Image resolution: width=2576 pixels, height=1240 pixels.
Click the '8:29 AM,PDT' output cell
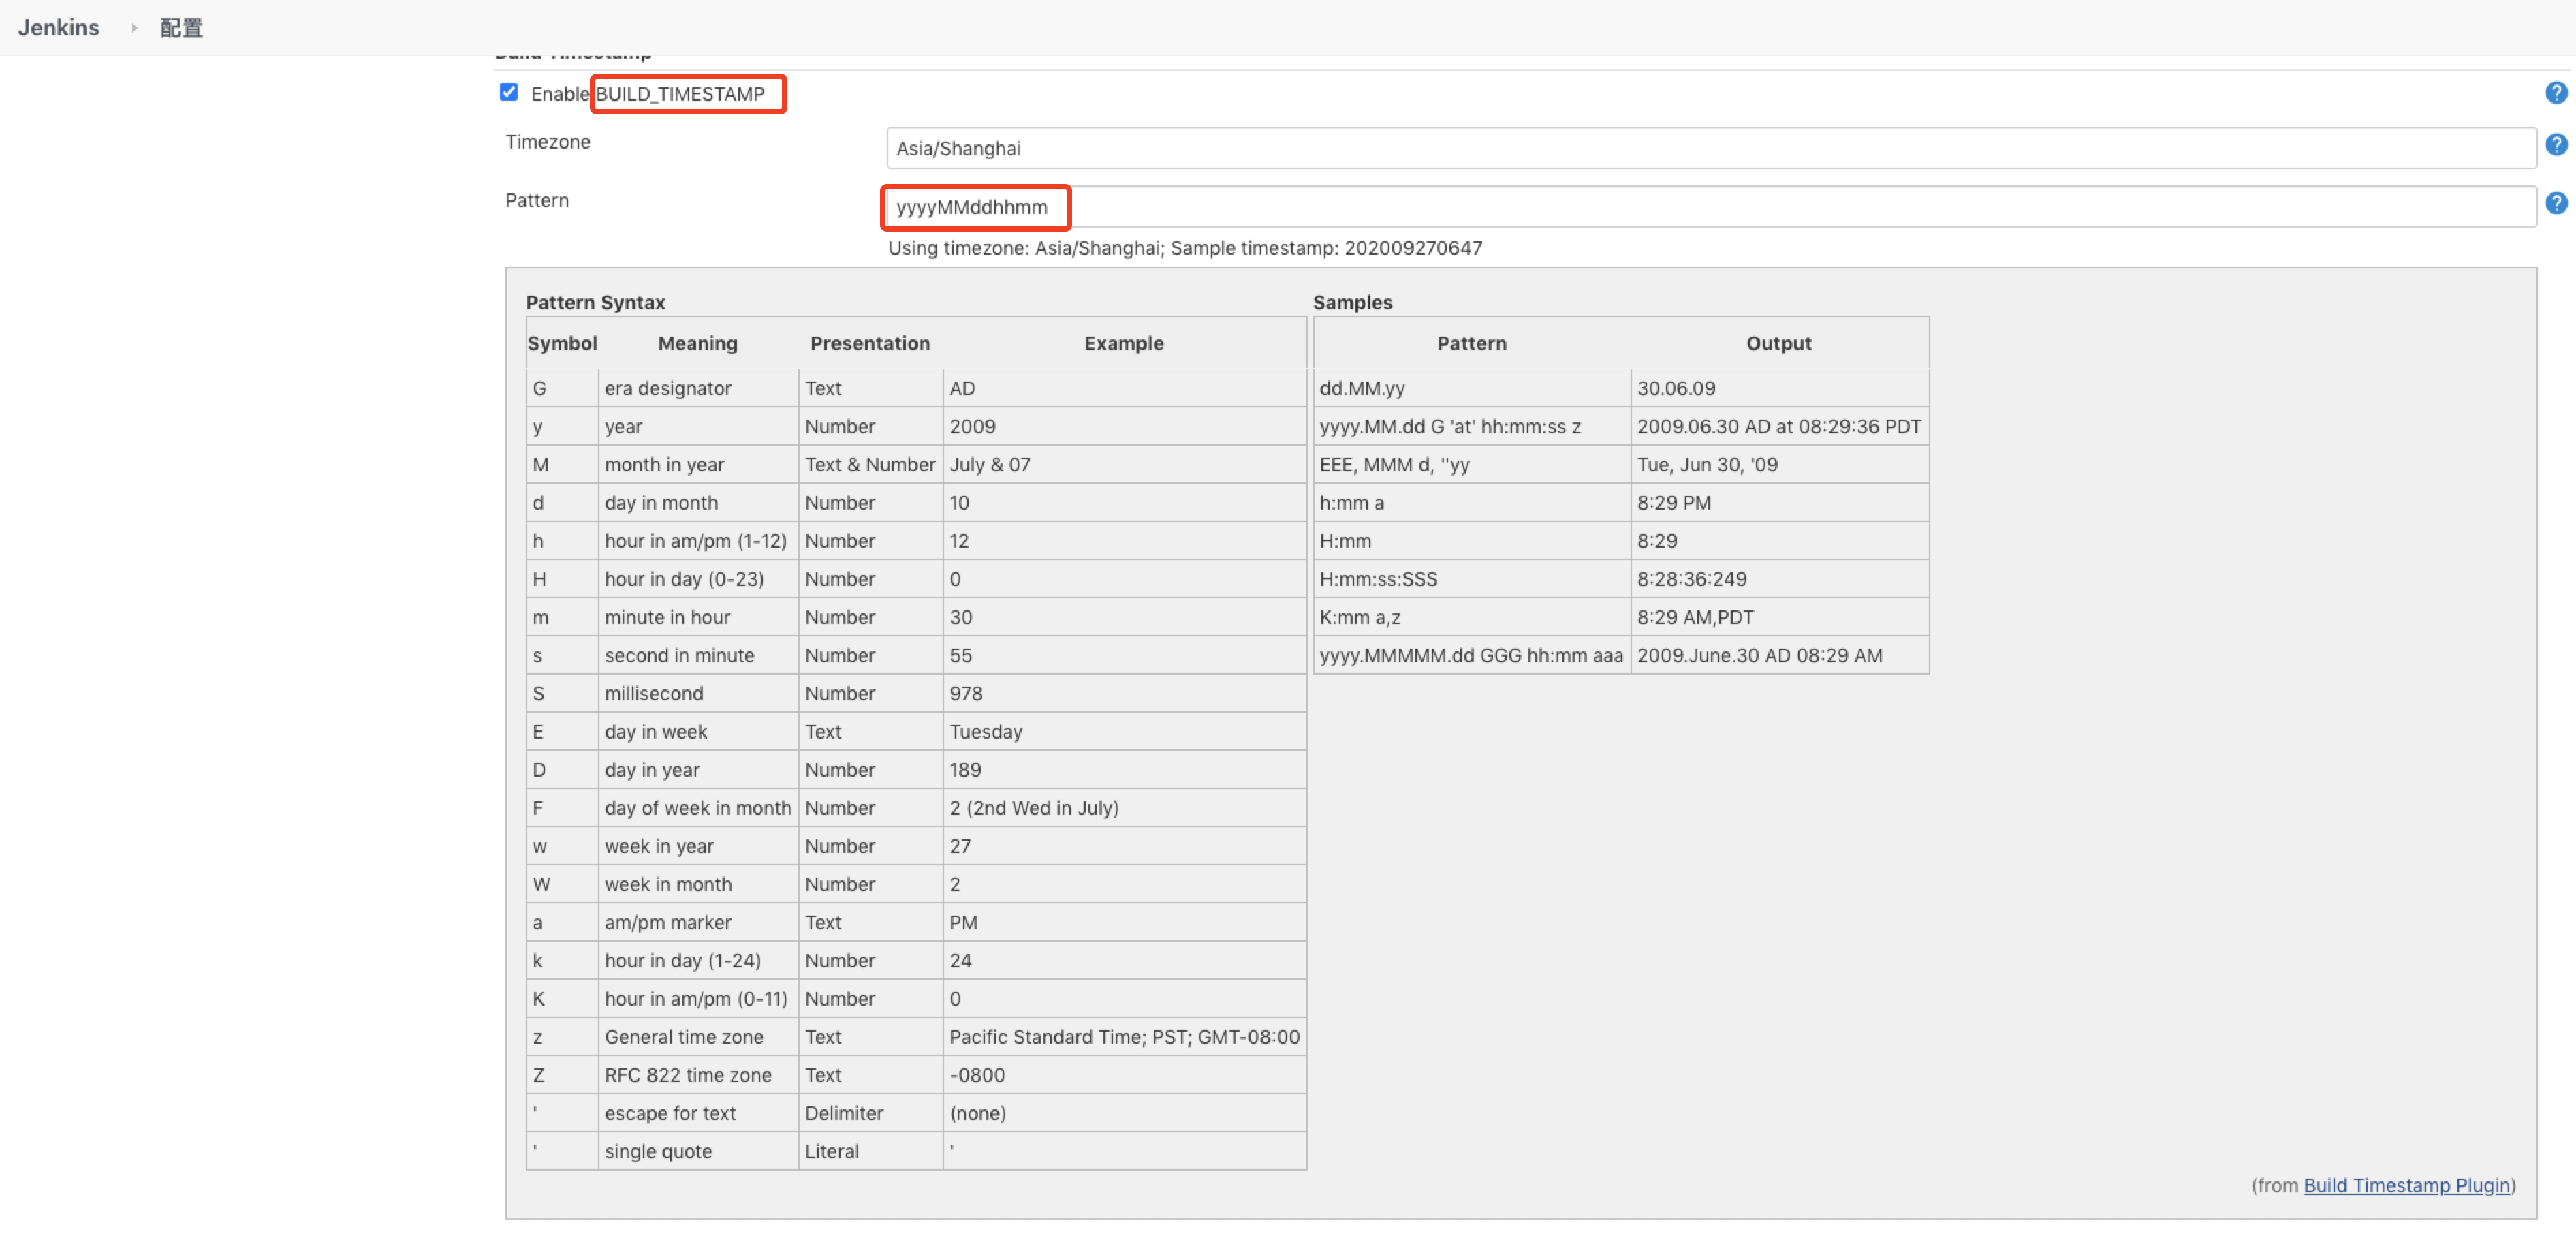[x=1780, y=617]
